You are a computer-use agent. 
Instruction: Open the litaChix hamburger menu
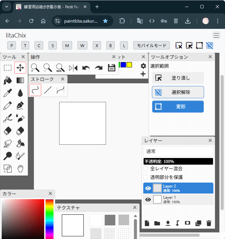[216, 36]
